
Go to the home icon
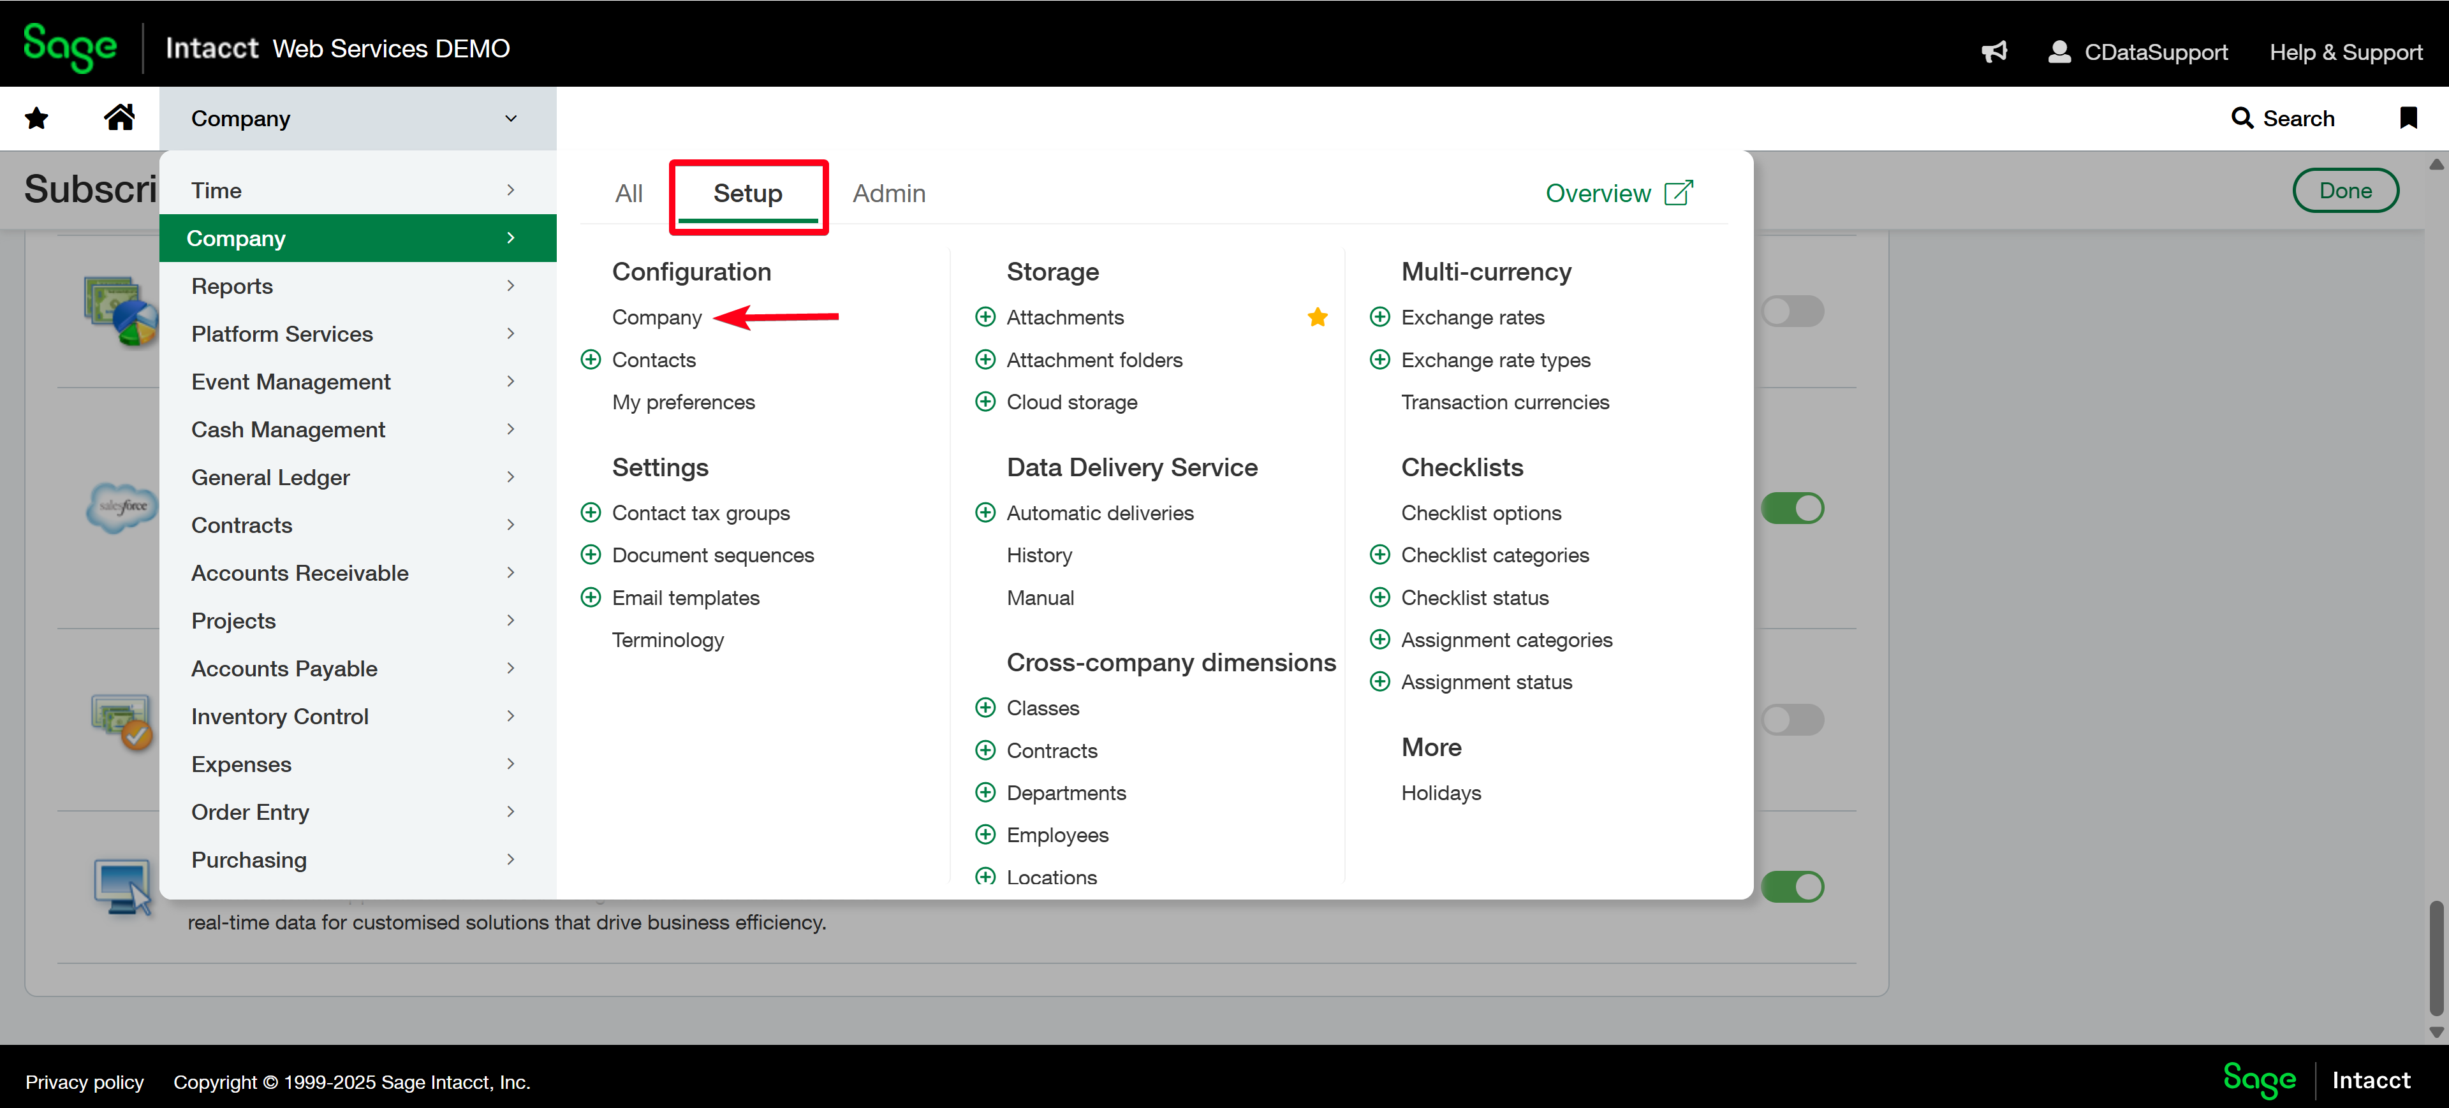119,118
